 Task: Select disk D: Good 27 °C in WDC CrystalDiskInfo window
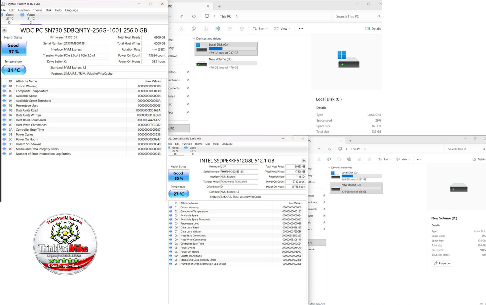click(x=10, y=18)
